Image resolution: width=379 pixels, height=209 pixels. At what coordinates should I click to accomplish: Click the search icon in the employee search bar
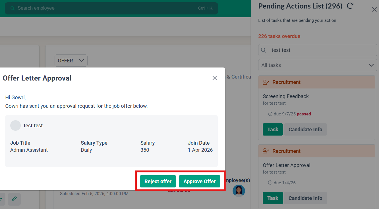(12, 8)
